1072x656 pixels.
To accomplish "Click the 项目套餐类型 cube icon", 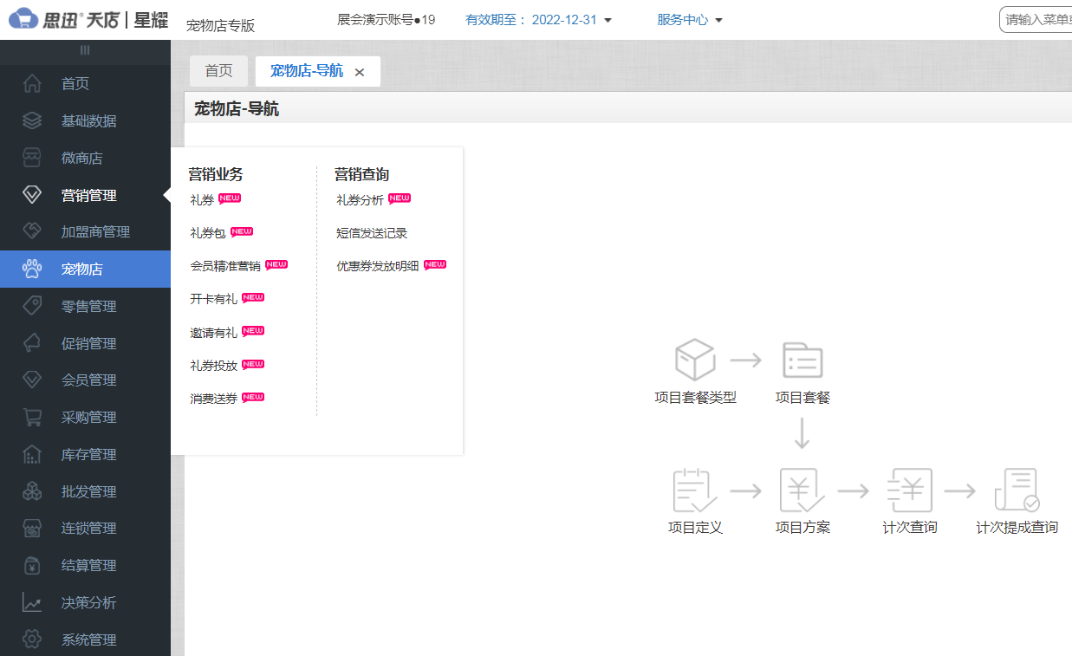I will tap(694, 357).
